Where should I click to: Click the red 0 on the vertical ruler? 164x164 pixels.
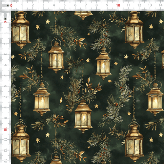pos(5,22)
